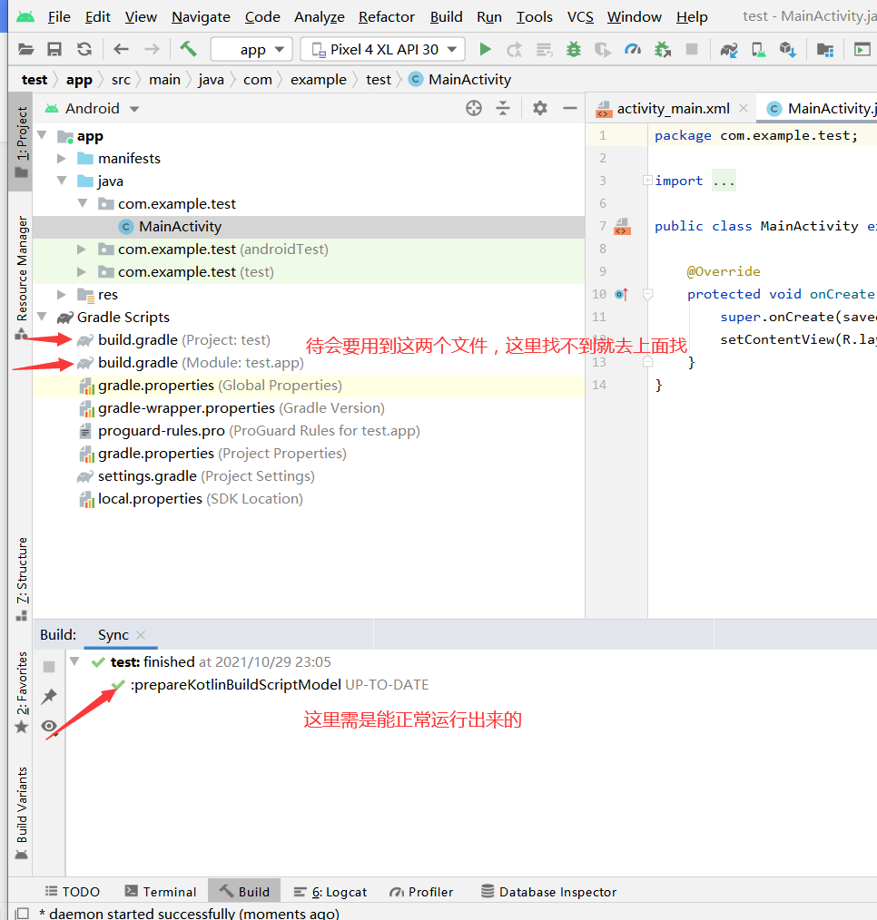The image size is (877, 920).
Task: Pin the Build output window
Action: 48,697
